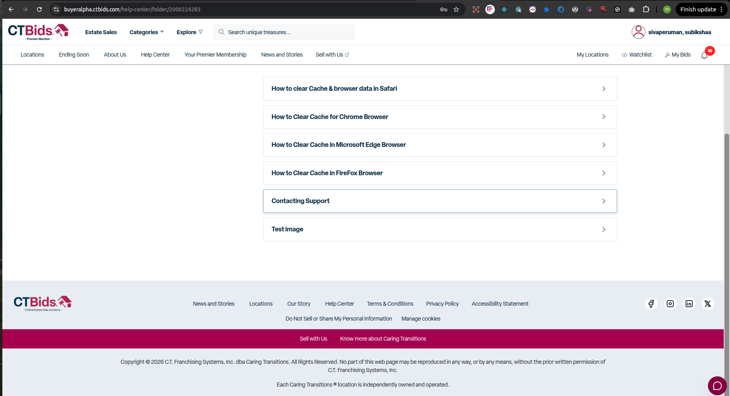Expand the Categories dropdown
This screenshot has height=396, width=730.
147,32
